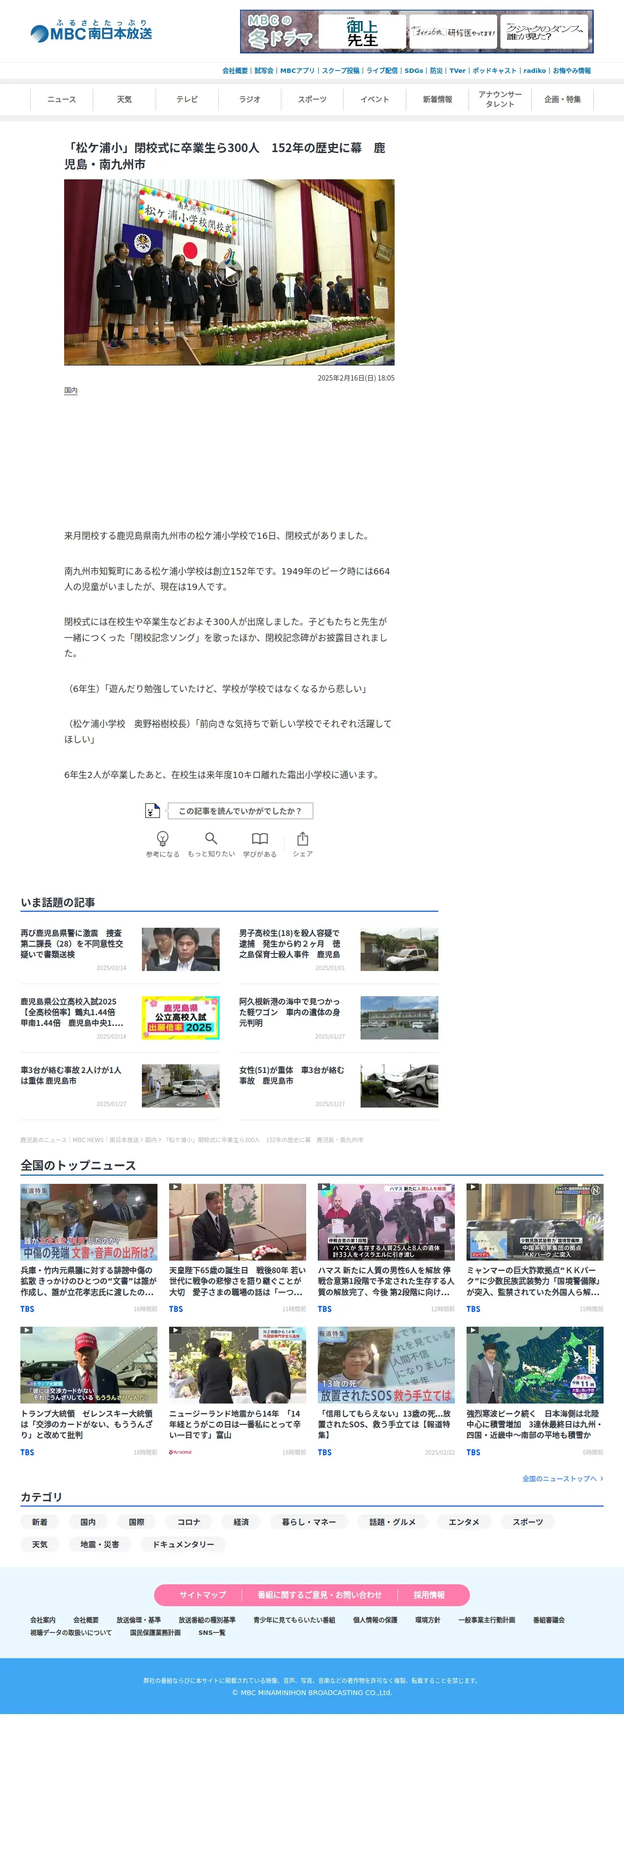Image resolution: width=624 pixels, height=1872 pixels.
Task: Open the 13歳の死 放置されたSOS thumbnail
Action: click(386, 1365)
